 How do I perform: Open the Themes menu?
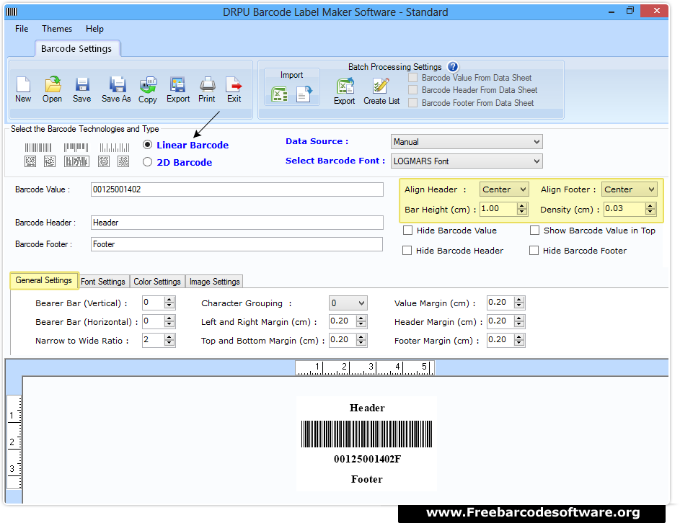point(57,29)
